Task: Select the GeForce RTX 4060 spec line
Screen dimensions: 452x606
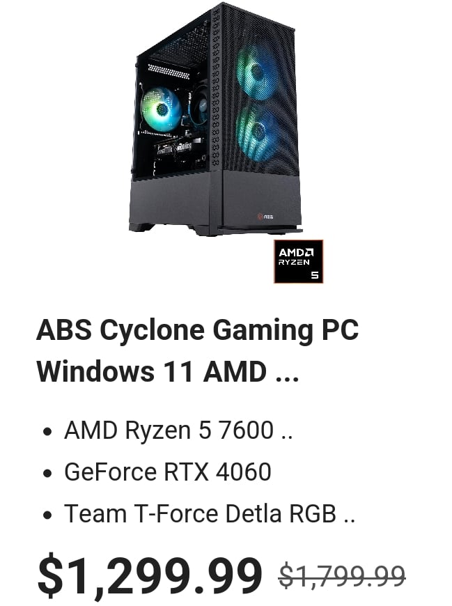Action: pyautogui.click(x=168, y=472)
